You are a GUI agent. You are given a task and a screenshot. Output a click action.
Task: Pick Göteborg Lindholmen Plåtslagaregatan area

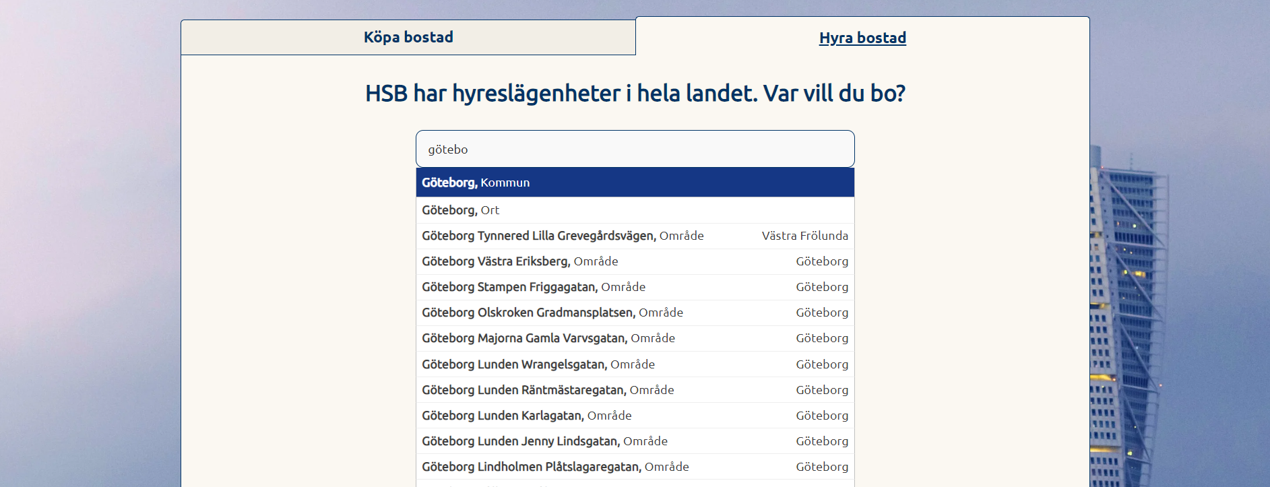pos(635,467)
